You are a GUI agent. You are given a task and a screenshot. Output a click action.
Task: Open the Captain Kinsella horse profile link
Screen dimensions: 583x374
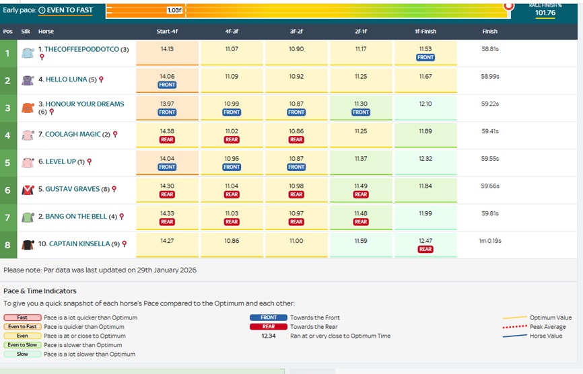81,244
